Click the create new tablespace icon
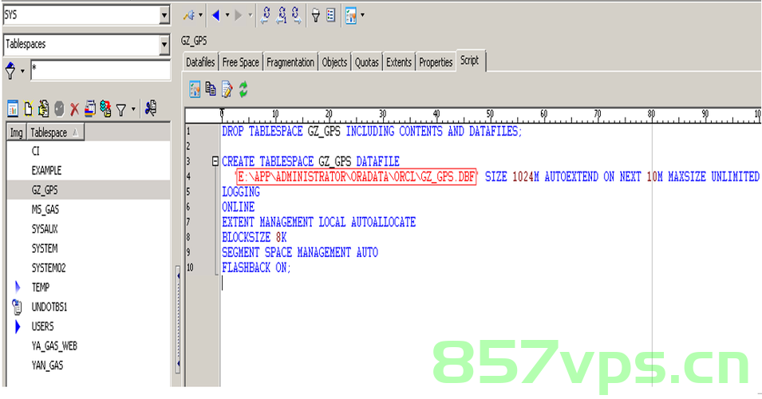The image size is (762, 399). point(28,109)
